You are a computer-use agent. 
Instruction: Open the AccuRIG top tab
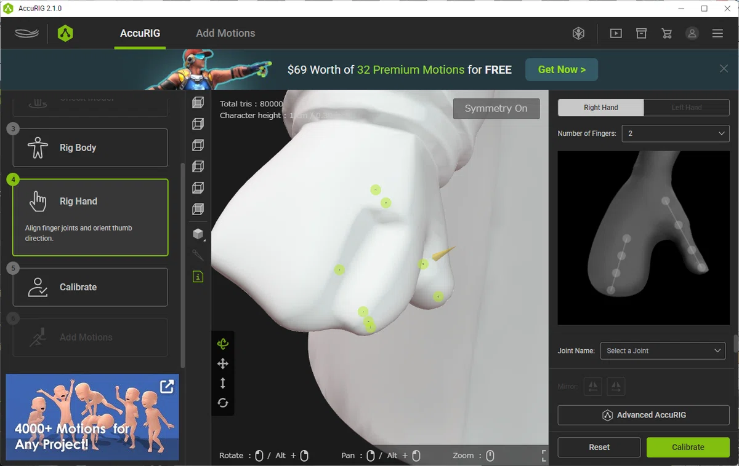pyautogui.click(x=140, y=33)
